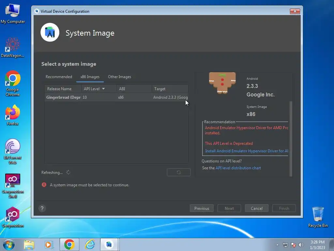Image resolution: width=334 pixels, height=251 pixels.
Task: Switch to the Recommended tab
Action: (x=59, y=77)
